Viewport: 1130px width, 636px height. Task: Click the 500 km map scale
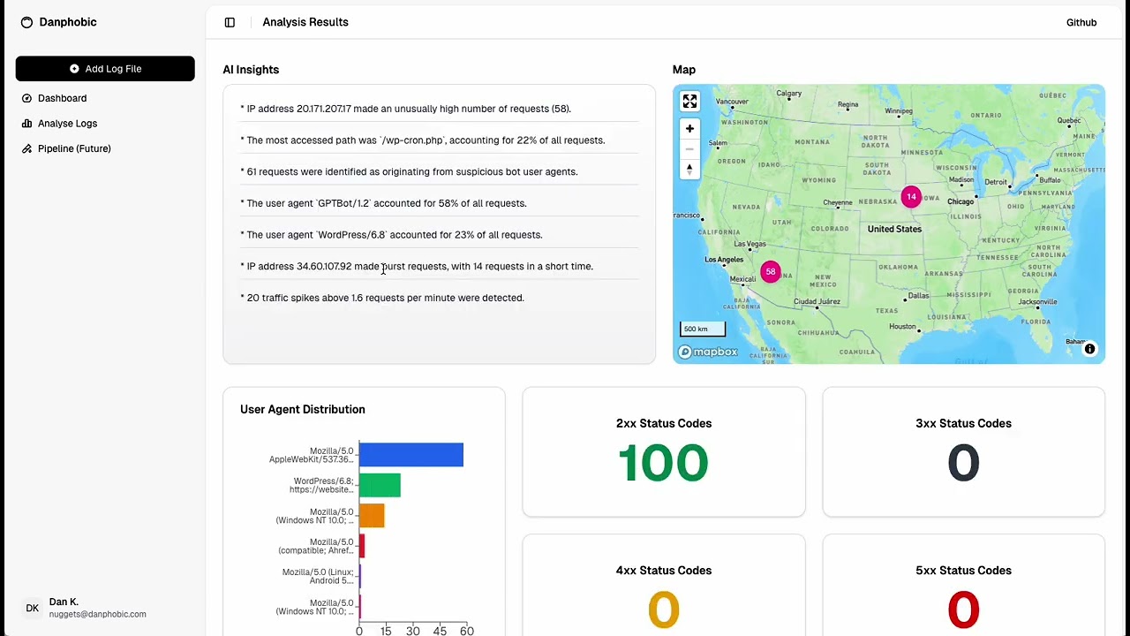point(703,329)
